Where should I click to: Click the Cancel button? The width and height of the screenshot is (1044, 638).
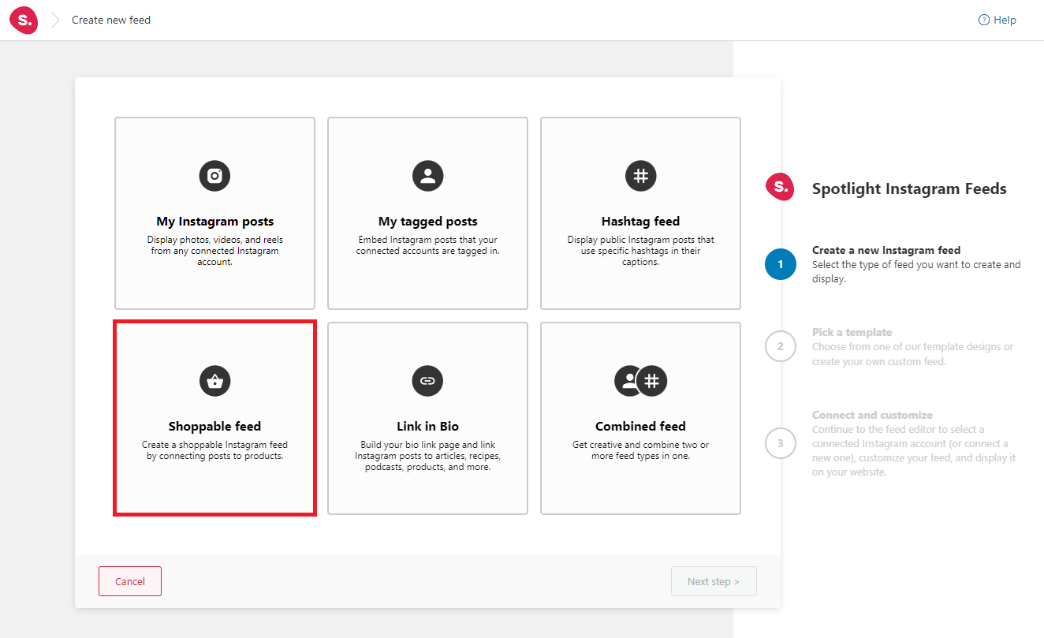(x=130, y=581)
